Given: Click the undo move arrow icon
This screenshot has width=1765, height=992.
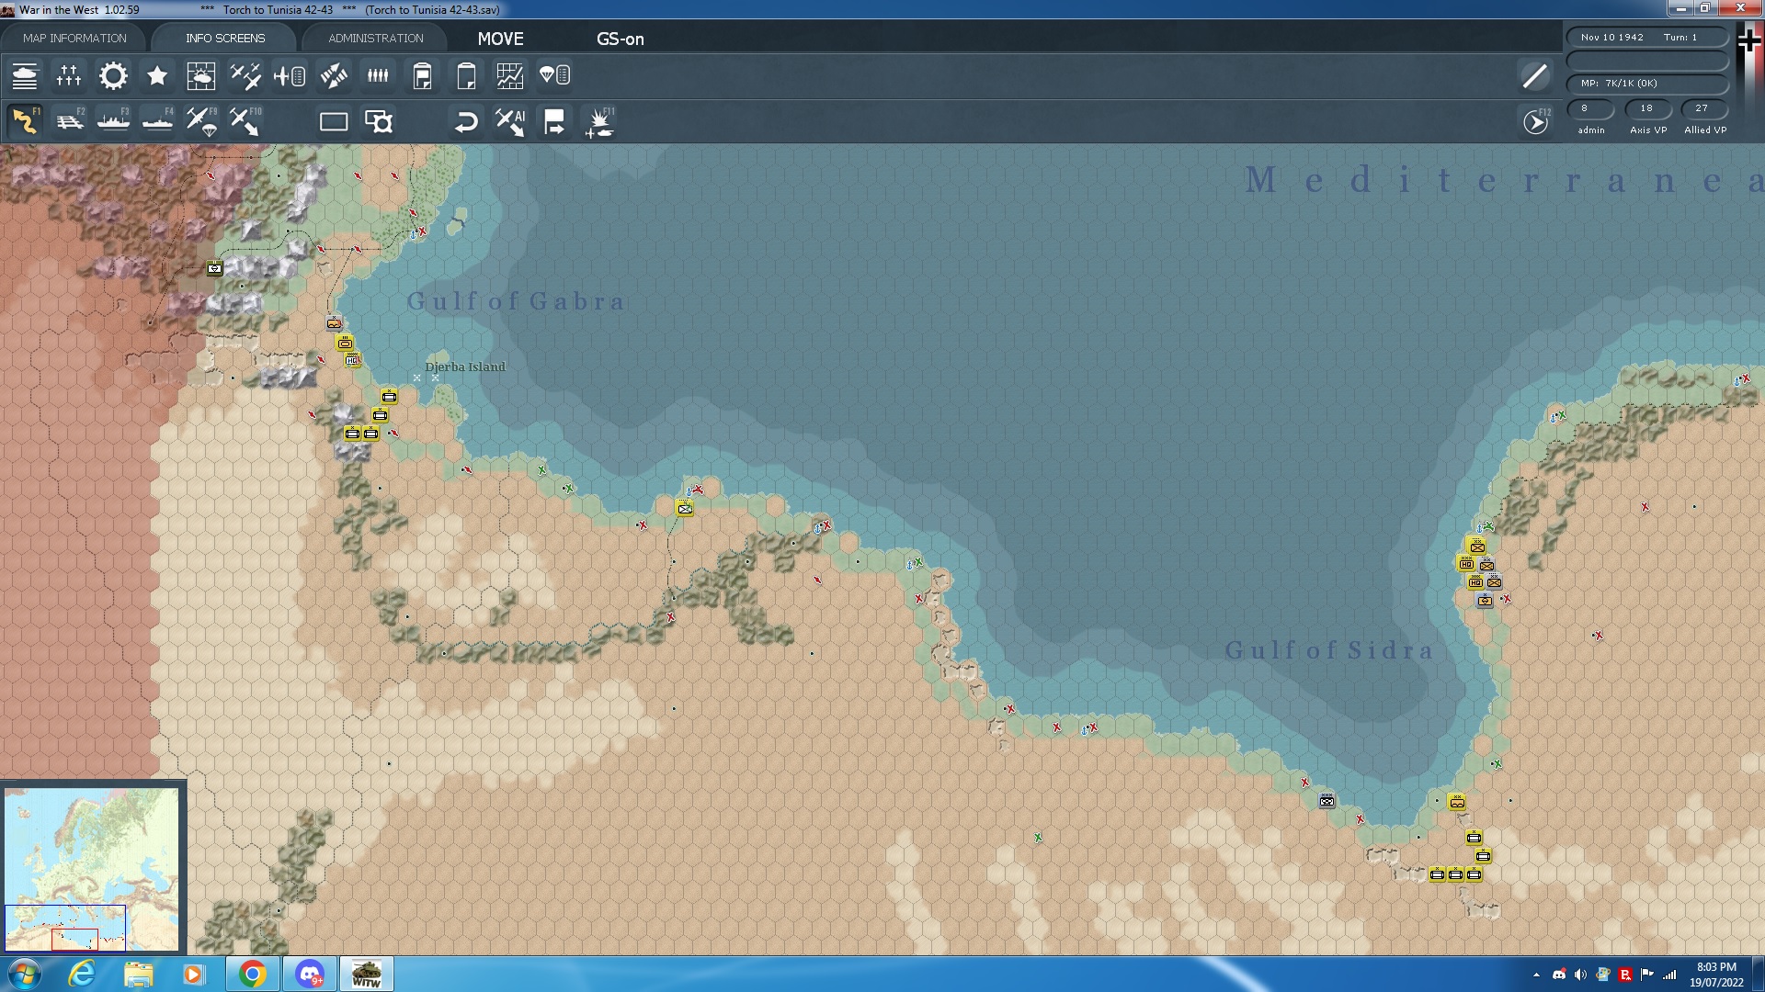Looking at the screenshot, I should tap(466, 122).
